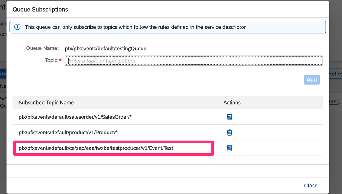Click the Subscribed Topic Name column header
The image size is (342, 194).
click(x=46, y=103)
